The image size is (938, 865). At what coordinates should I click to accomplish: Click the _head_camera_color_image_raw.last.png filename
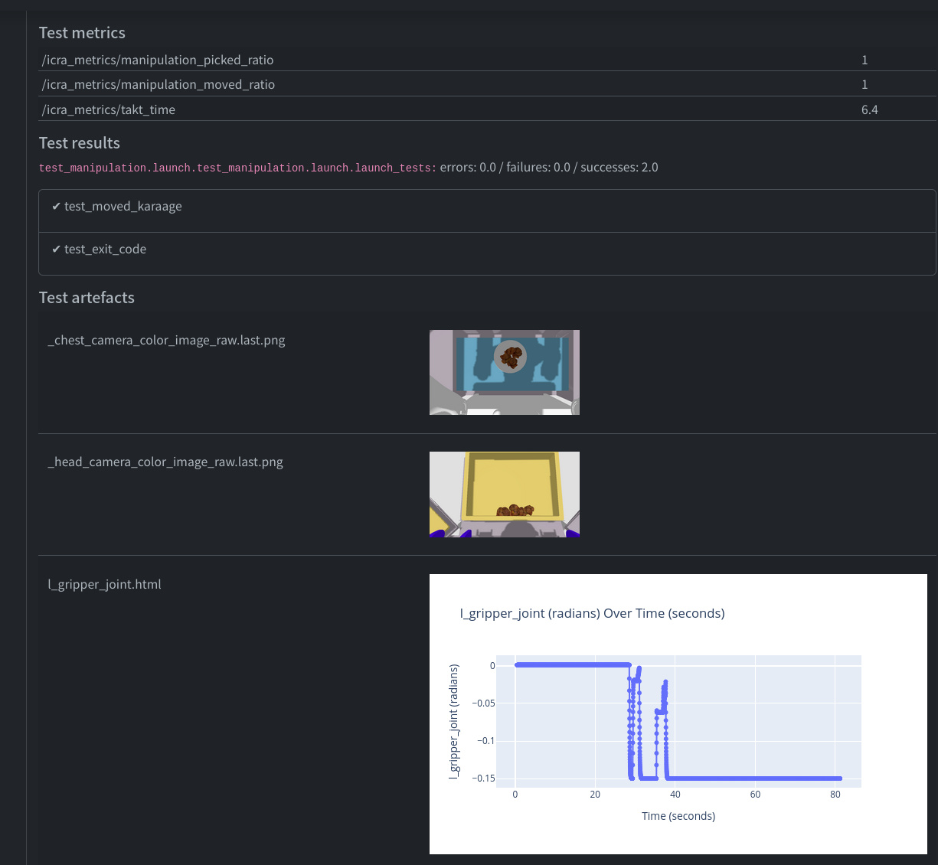pyautogui.click(x=165, y=462)
